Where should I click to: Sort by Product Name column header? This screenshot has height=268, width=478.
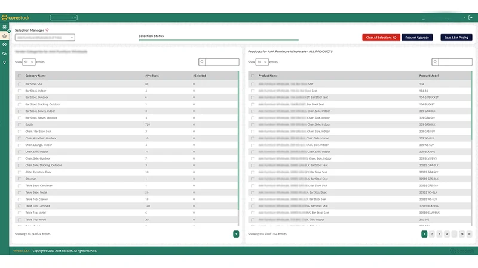tap(268, 76)
